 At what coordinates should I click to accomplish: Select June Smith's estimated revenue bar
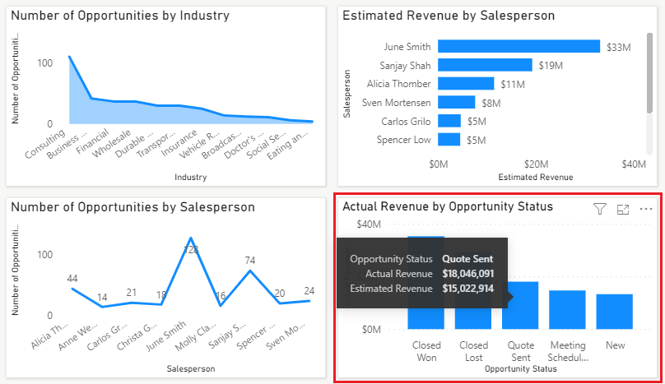click(519, 46)
